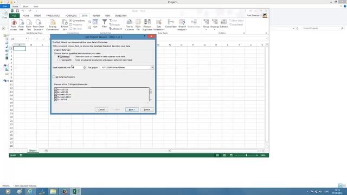Select cell A1 in the worksheet
The width and height of the screenshot is (347, 195).
pos(20,48)
